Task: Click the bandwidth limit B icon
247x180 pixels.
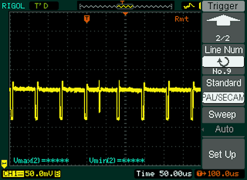Action: click(58, 174)
